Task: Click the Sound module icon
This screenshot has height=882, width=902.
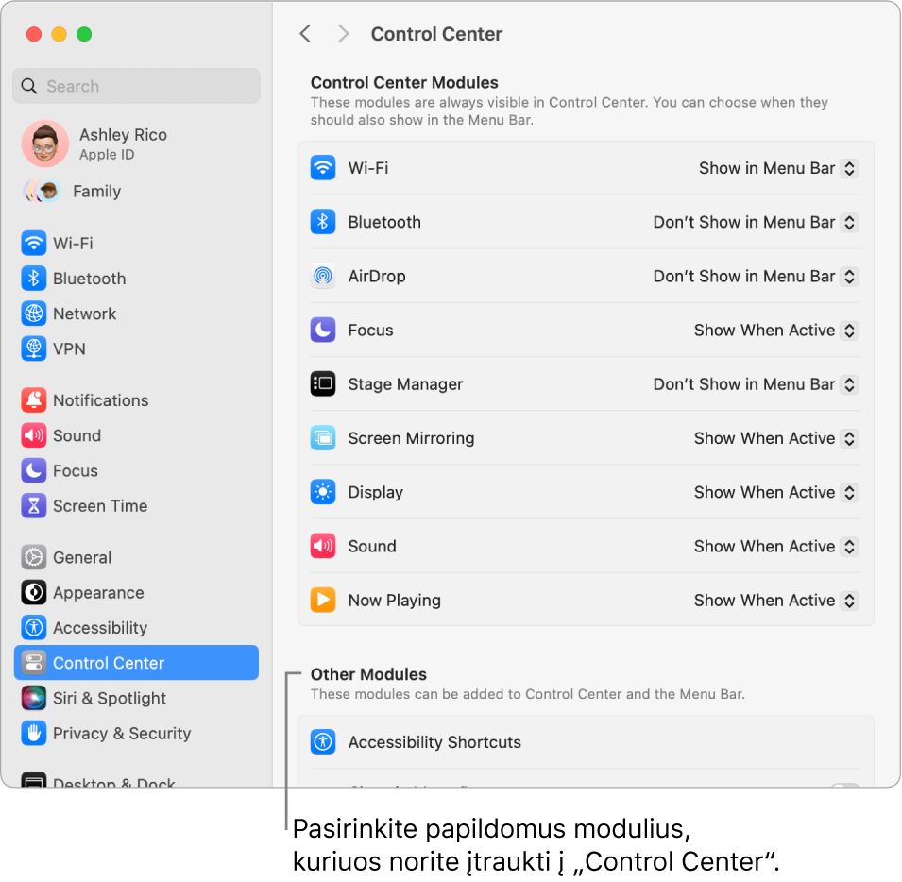Action: pyautogui.click(x=323, y=546)
